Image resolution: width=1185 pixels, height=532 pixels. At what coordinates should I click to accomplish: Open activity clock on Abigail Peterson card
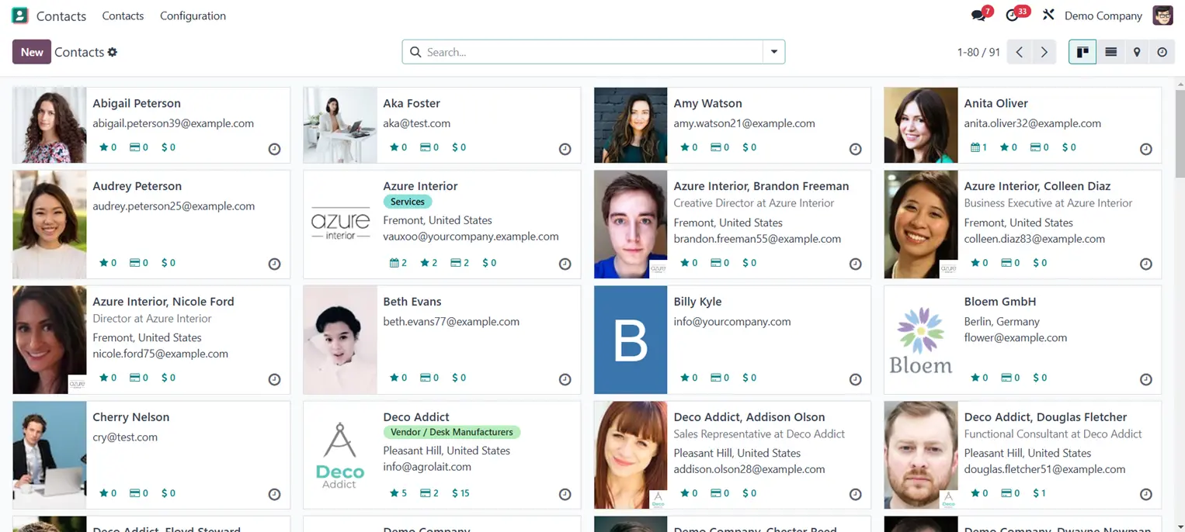coord(274,149)
